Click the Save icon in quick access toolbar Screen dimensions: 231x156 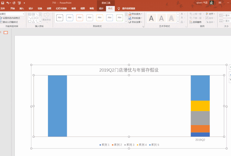[x=3, y=3]
